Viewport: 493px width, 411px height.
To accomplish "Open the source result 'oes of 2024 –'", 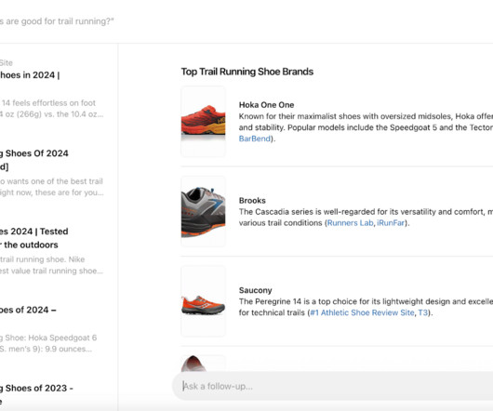I will tap(28, 310).
